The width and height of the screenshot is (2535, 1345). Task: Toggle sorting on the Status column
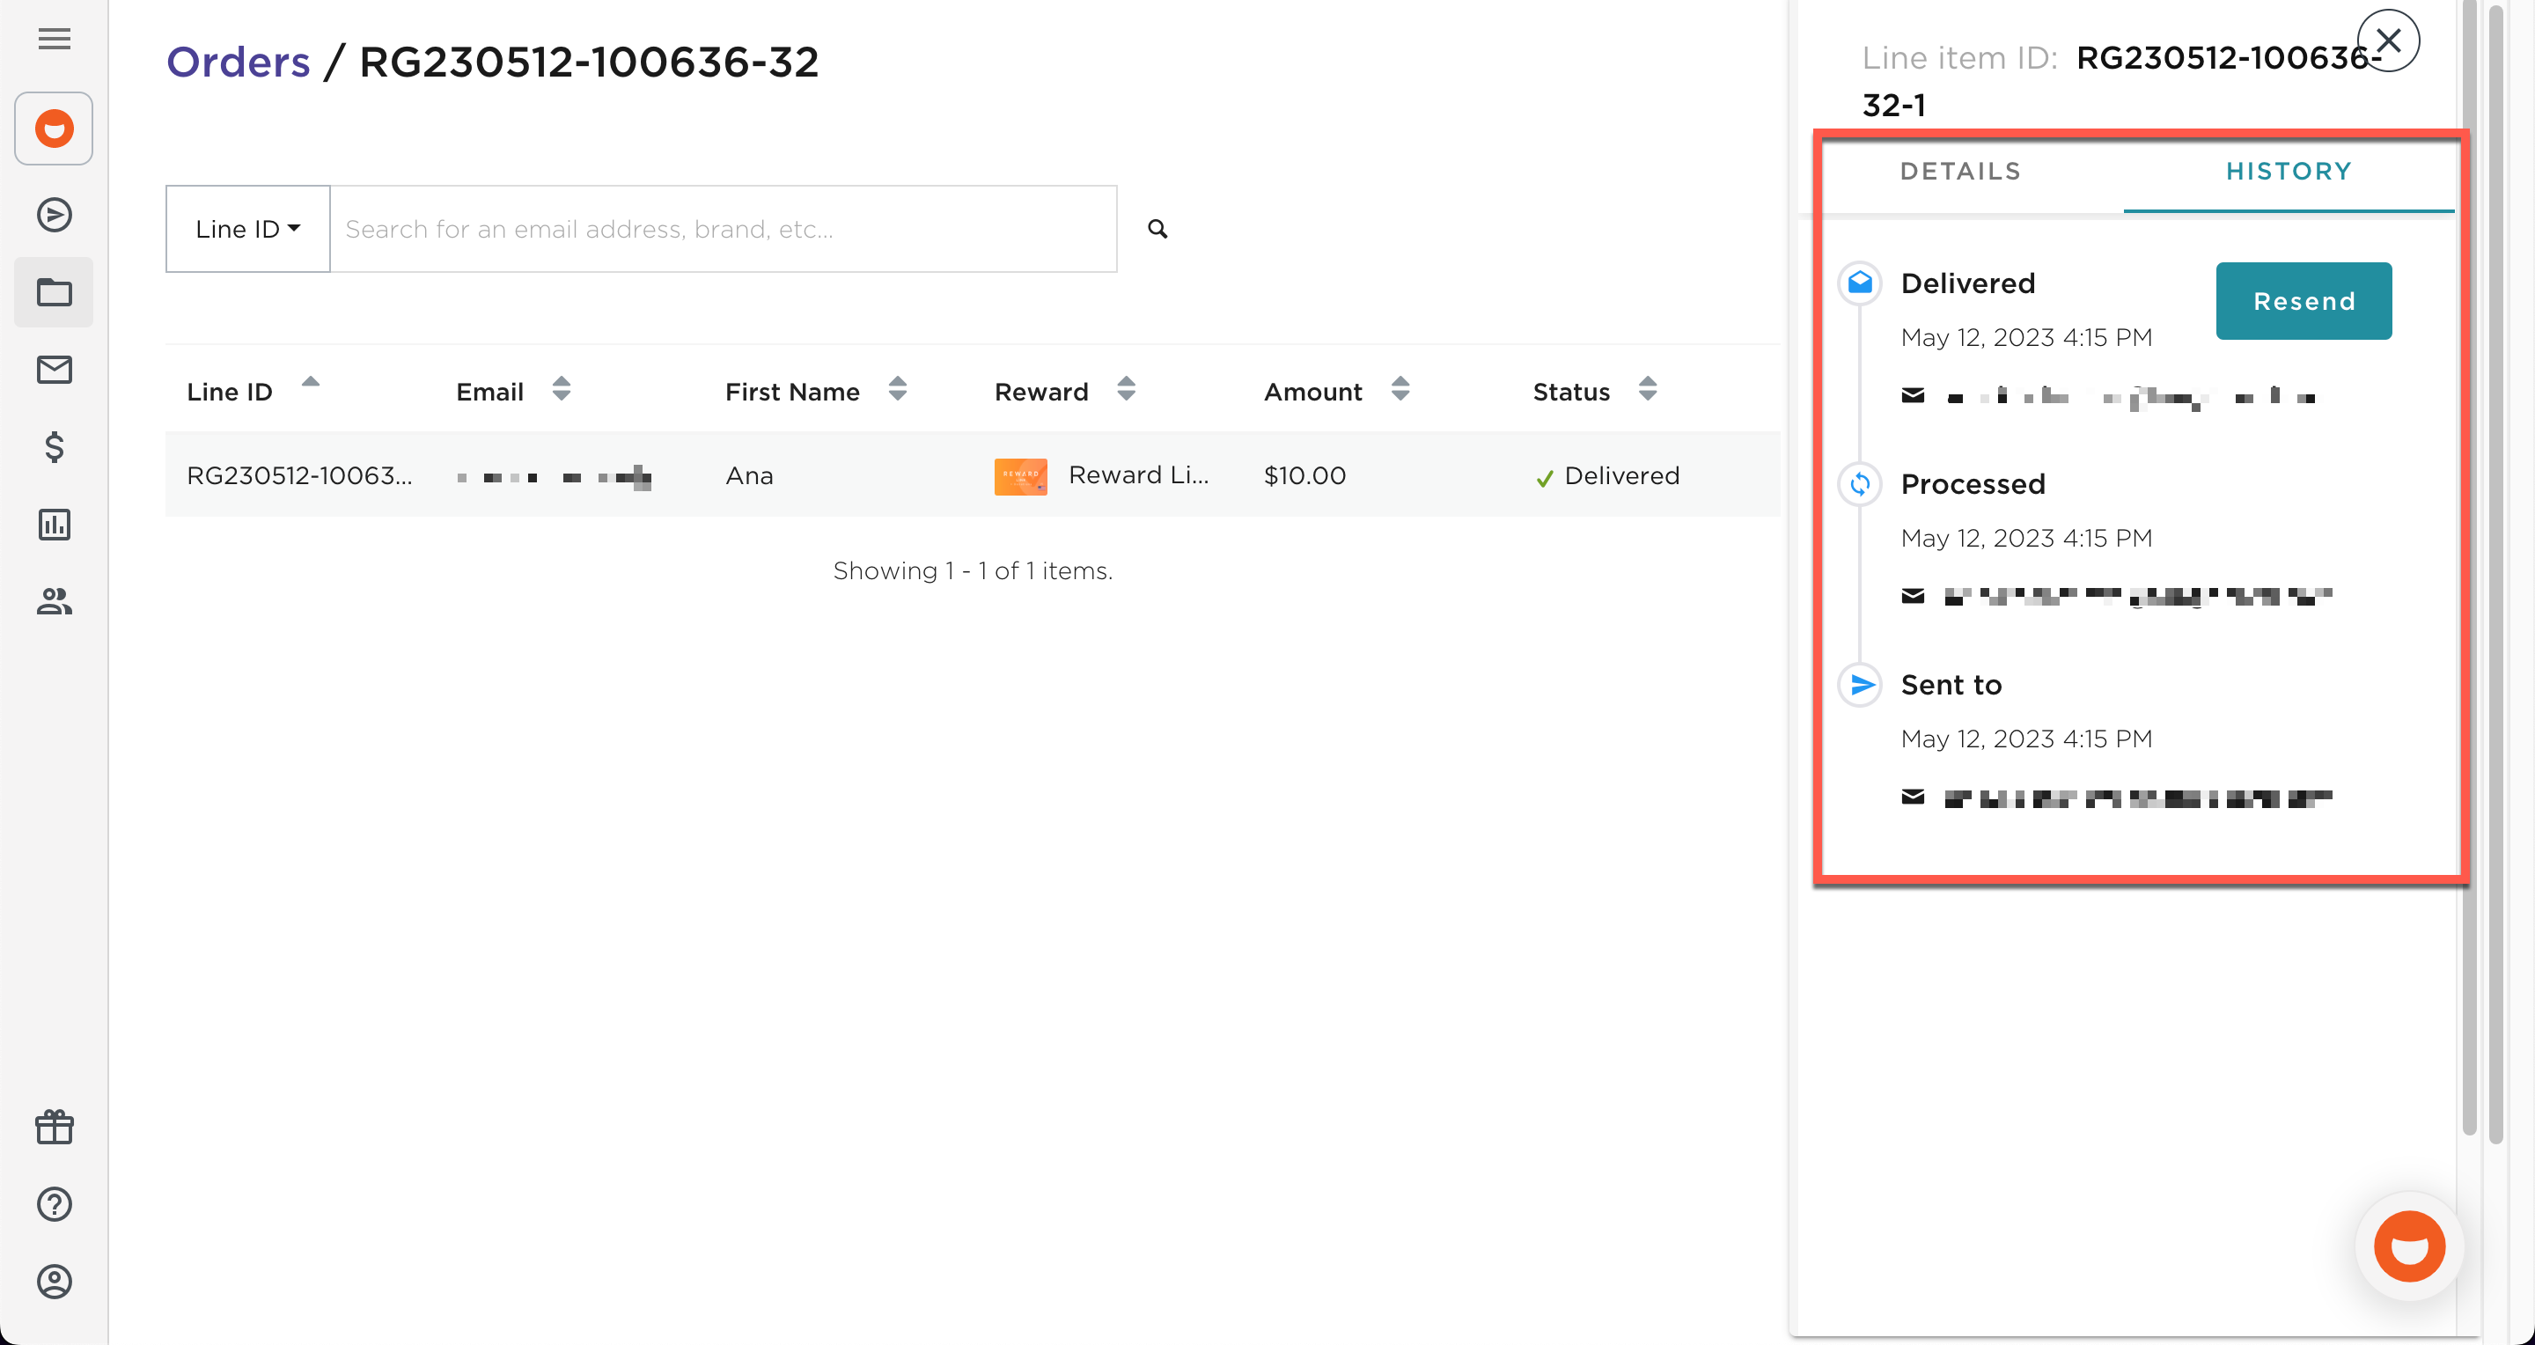pos(1650,390)
